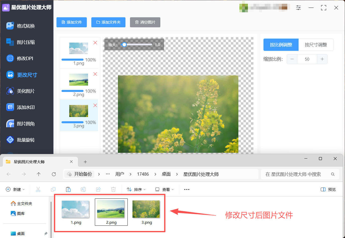The height and width of the screenshot is (238, 345).
Task: Select 主文件夹 in navigation pane
Action: click(x=22, y=203)
